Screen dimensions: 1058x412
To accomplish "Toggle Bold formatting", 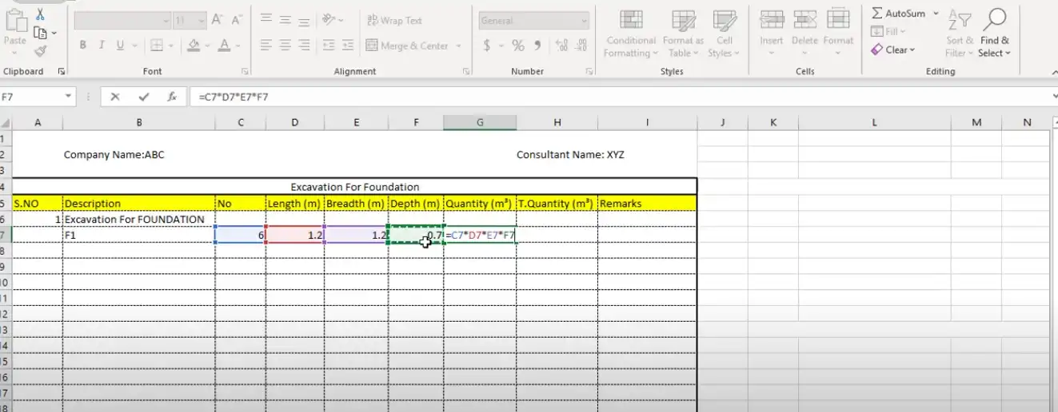I will tap(83, 46).
